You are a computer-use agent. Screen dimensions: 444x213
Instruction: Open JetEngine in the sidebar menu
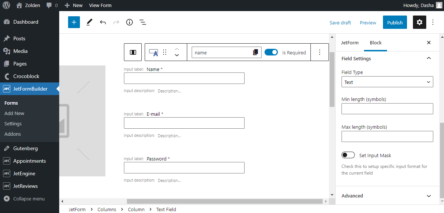(24, 173)
